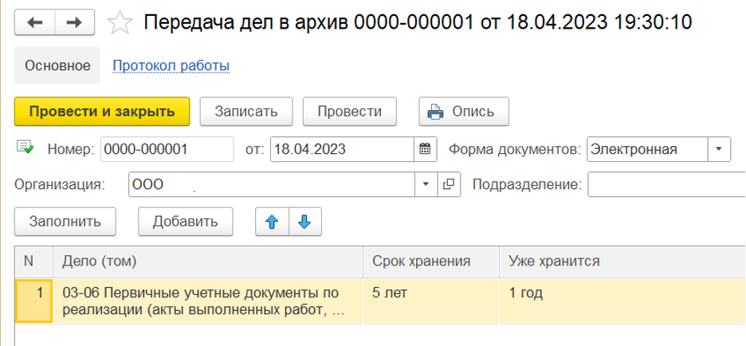Click the Записать button
Screen dimensions: 746x346
[246, 112]
